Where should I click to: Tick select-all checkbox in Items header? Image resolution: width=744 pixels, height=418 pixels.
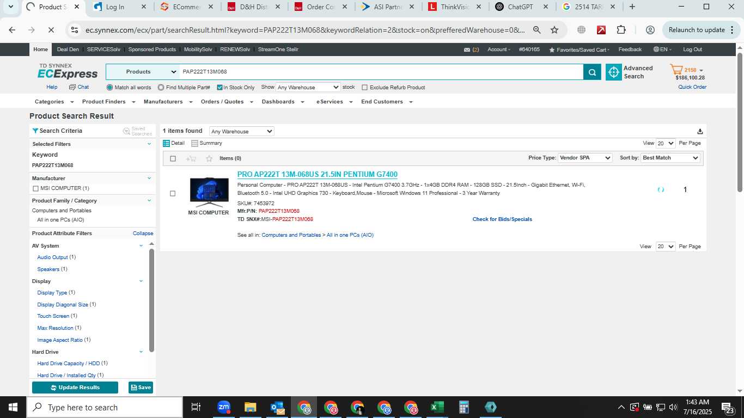[173, 158]
